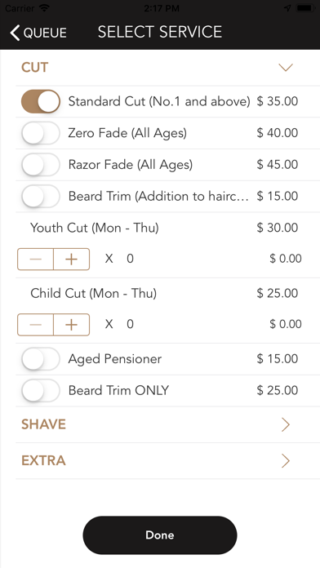Go back via QUEUE label
320x568 pixels.
[45, 33]
